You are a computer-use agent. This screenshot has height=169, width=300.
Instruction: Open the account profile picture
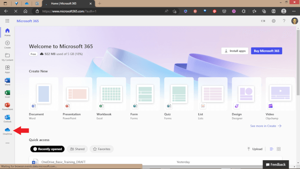click(295, 21)
